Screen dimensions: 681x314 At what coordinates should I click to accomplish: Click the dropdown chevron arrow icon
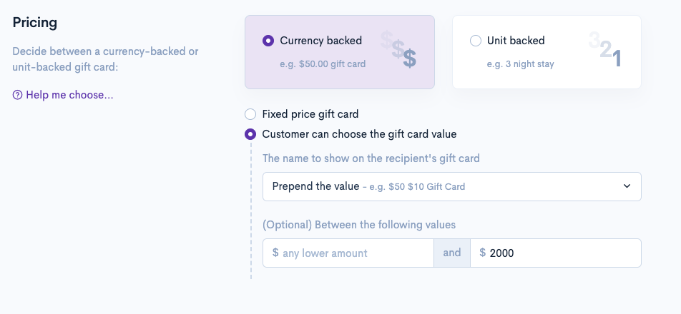pos(627,186)
